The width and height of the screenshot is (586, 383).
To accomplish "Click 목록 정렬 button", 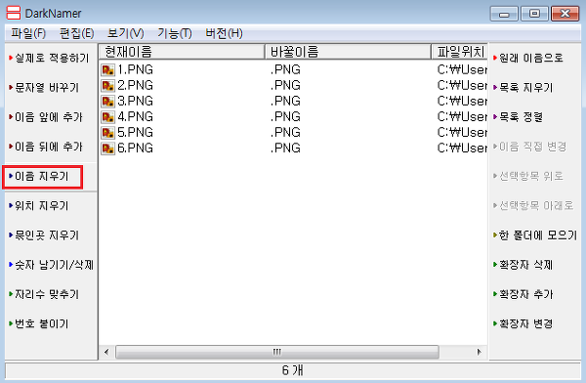I will point(518,117).
